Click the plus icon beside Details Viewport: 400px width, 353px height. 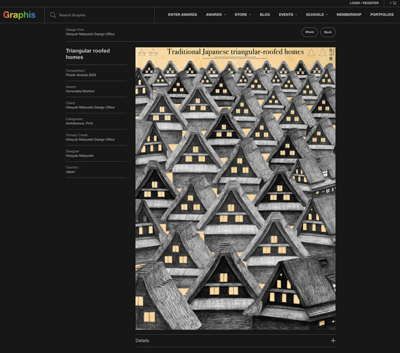tap(333, 341)
